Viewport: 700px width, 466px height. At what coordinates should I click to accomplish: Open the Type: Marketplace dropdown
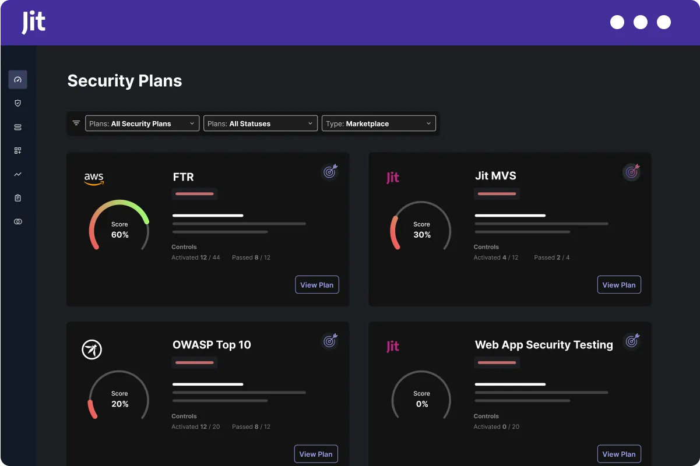pyautogui.click(x=379, y=123)
